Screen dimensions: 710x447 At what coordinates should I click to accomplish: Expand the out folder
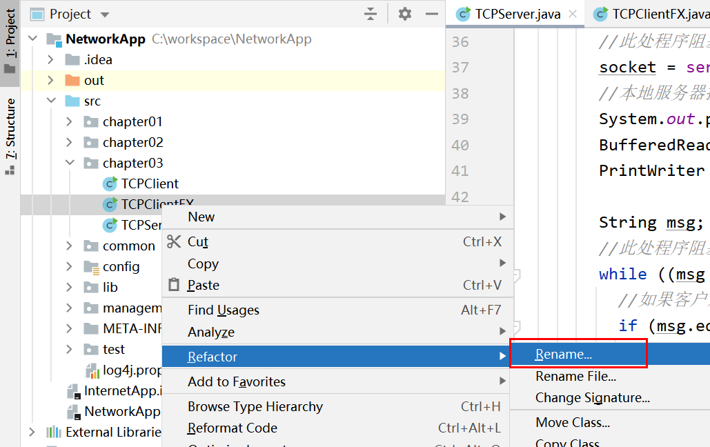tap(50, 81)
